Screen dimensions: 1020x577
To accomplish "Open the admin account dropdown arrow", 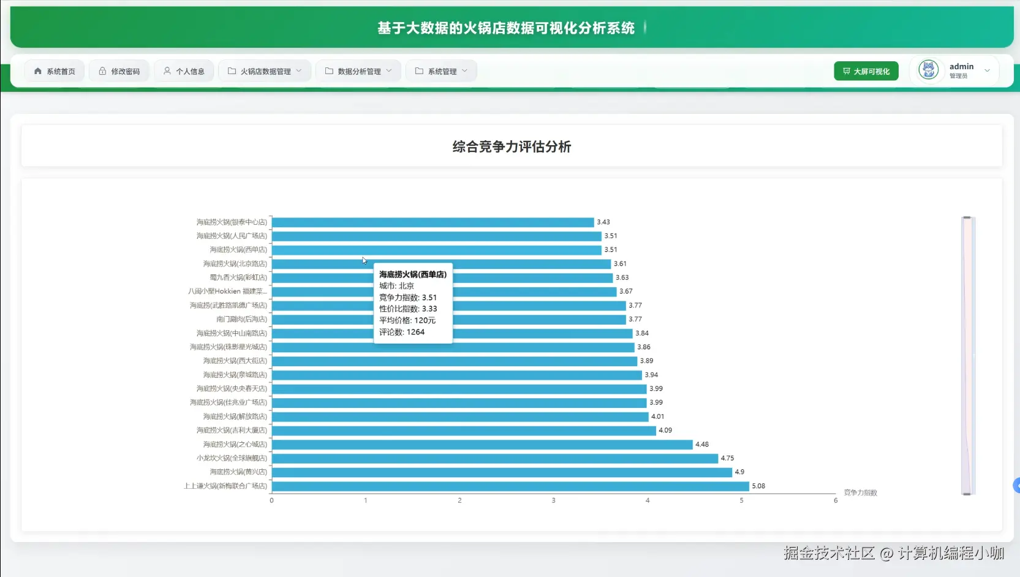I will point(987,71).
